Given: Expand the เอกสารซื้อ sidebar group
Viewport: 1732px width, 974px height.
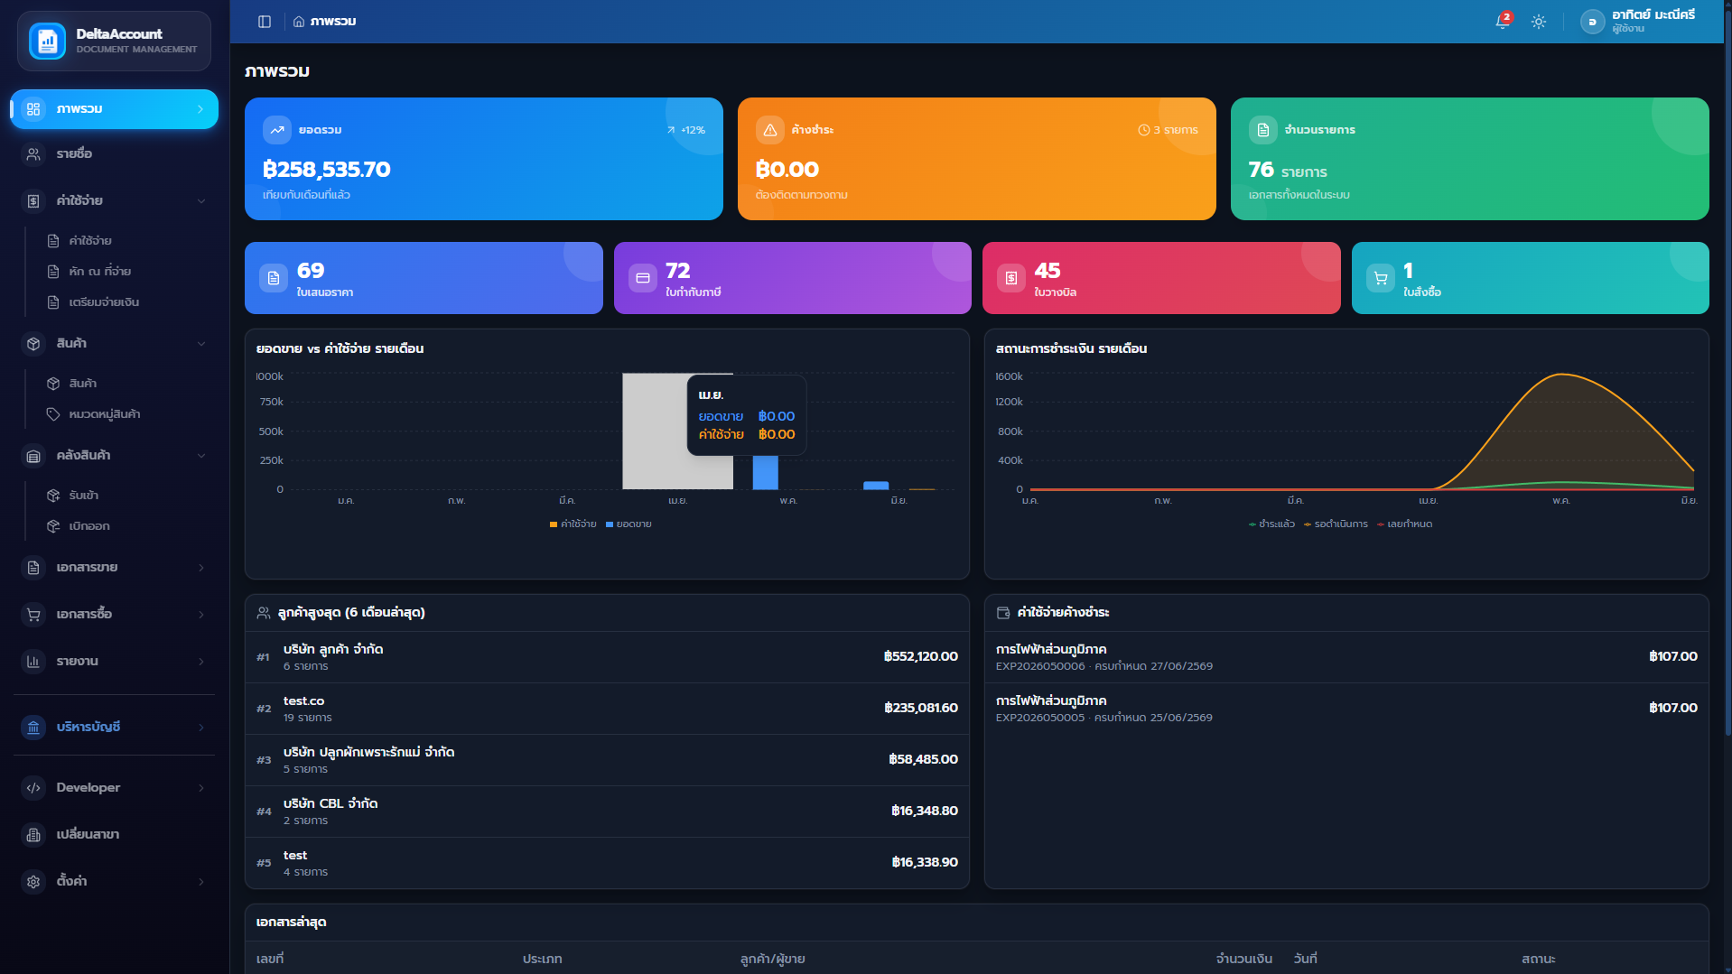Looking at the screenshot, I should click(x=115, y=615).
